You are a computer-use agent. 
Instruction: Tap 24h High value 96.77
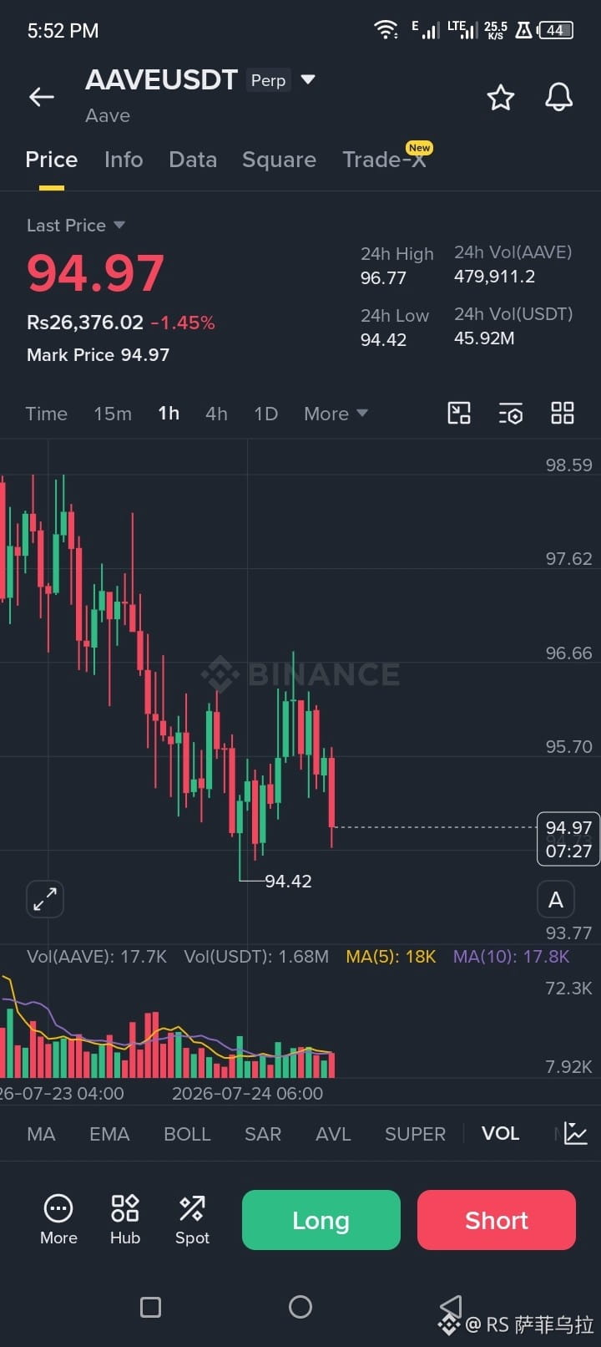tap(383, 277)
